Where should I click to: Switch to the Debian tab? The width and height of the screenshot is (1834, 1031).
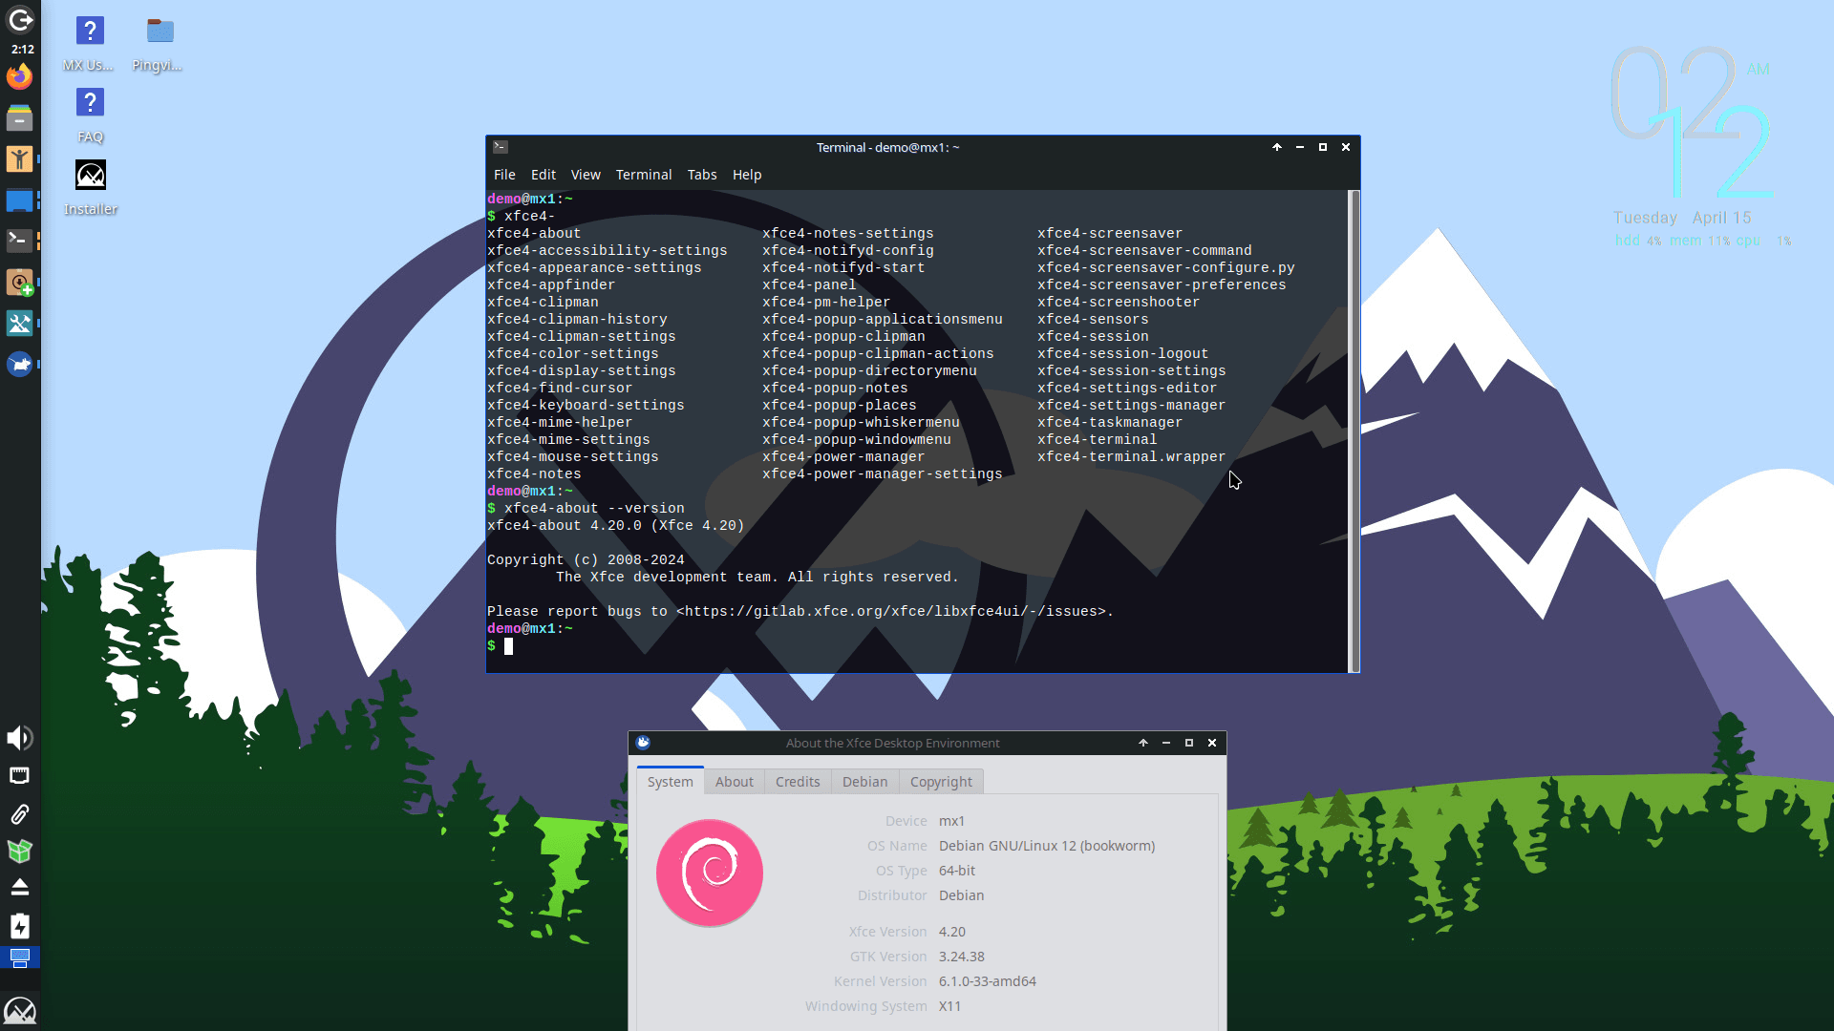pos(865,781)
